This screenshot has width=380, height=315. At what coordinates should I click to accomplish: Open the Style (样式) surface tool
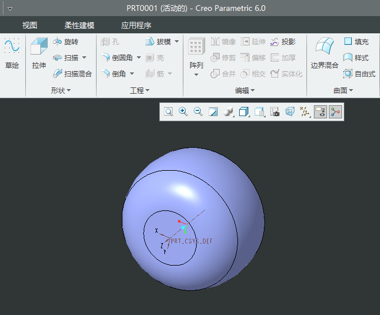click(x=356, y=57)
